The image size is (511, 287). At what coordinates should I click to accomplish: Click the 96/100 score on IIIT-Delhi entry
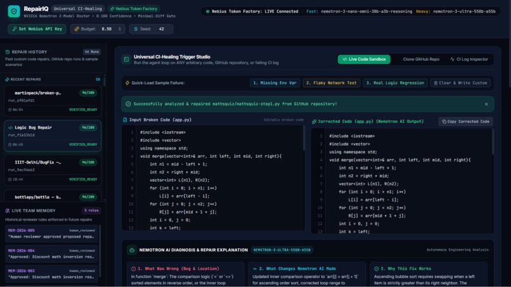tap(88, 162)
